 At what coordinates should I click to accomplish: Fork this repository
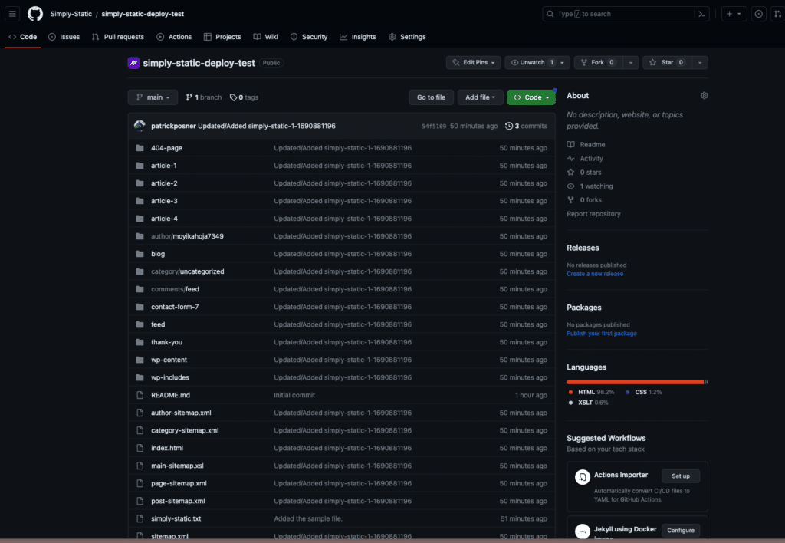tap(598, 63)
